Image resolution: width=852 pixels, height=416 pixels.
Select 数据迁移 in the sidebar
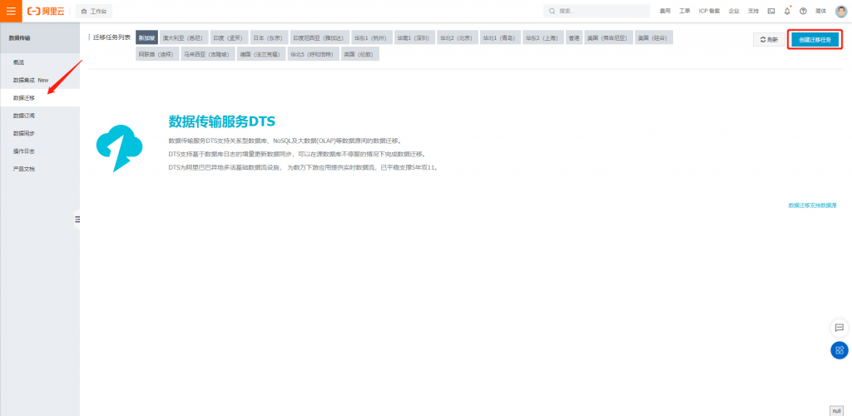[x=40, y=97]
